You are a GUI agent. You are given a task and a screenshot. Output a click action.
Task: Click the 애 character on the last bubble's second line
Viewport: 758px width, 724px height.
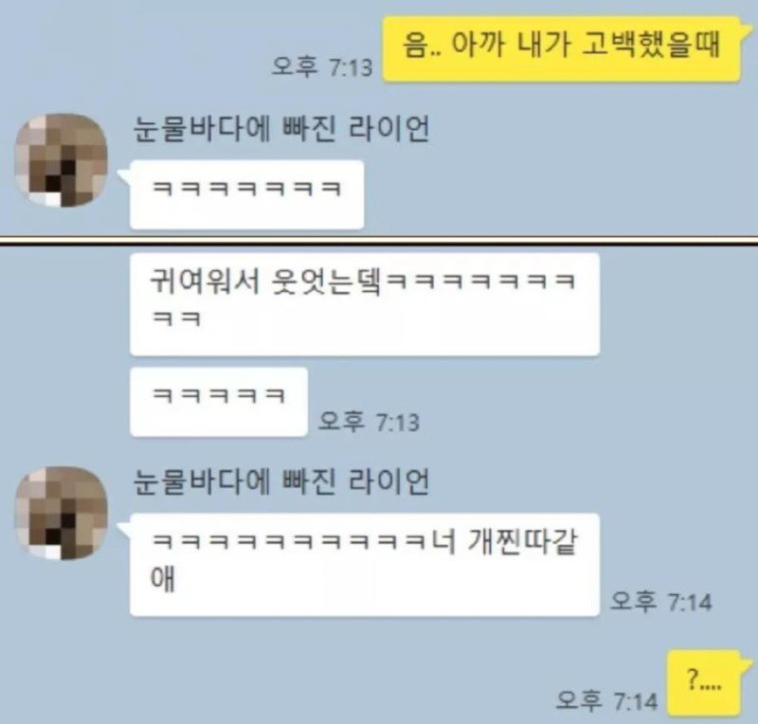pyautogui.click(x=163, y=578)
